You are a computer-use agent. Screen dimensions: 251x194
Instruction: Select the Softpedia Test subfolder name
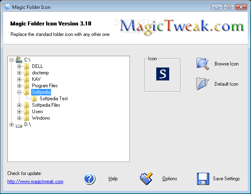tap(54, 99)
